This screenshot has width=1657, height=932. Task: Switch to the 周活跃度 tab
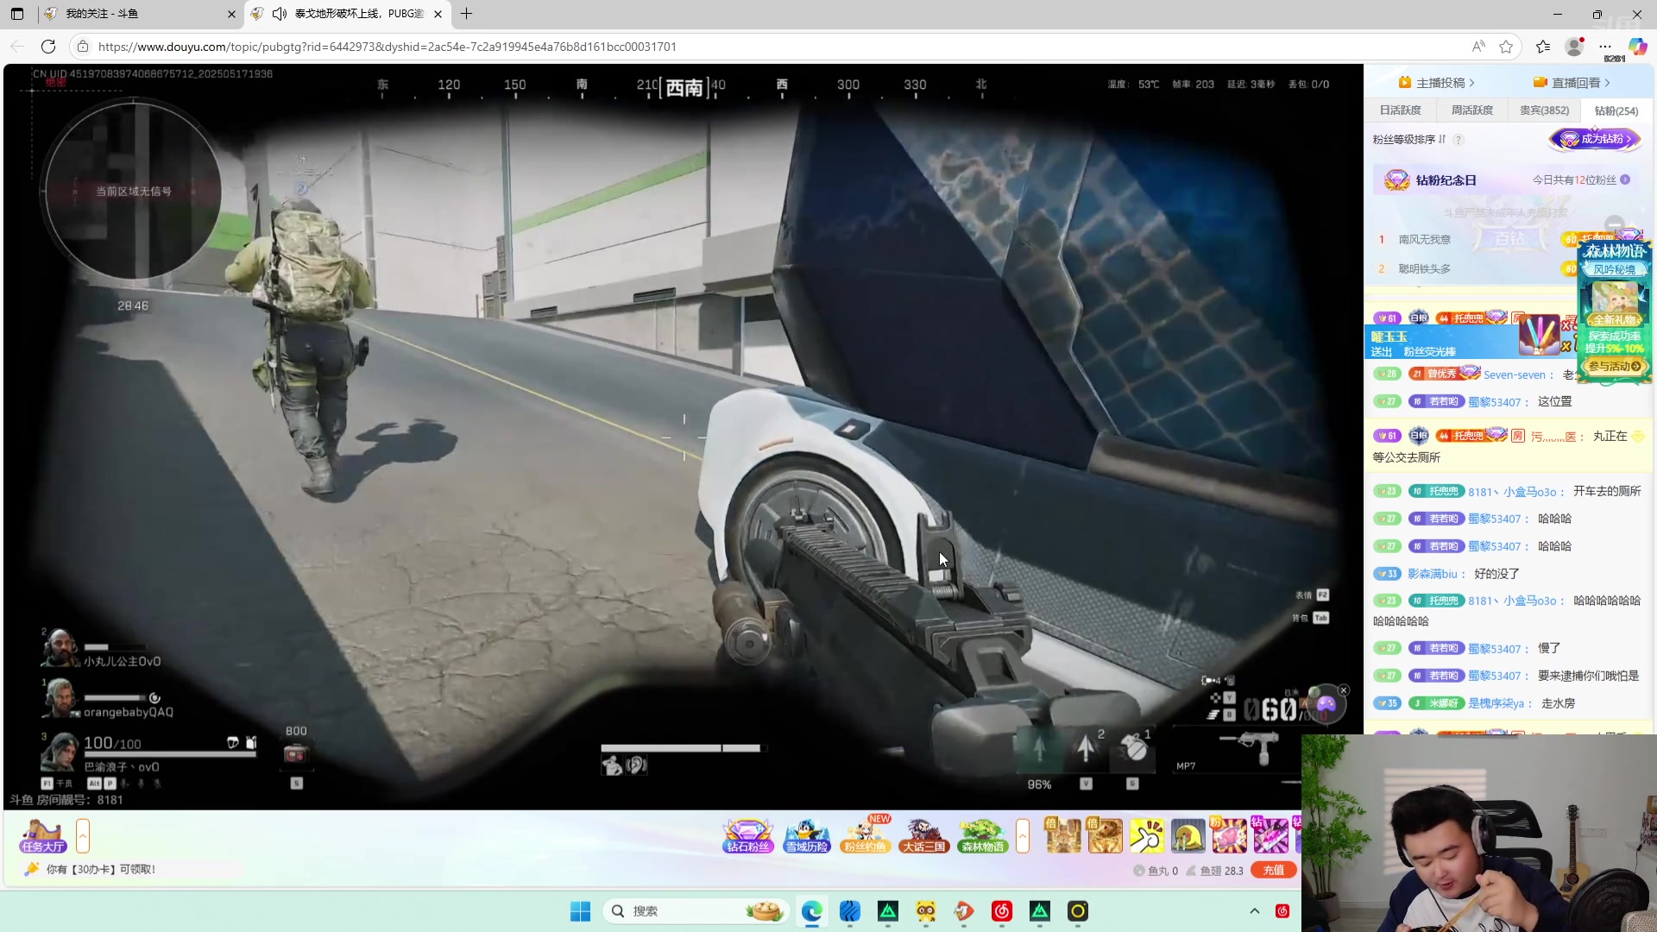1472,110
